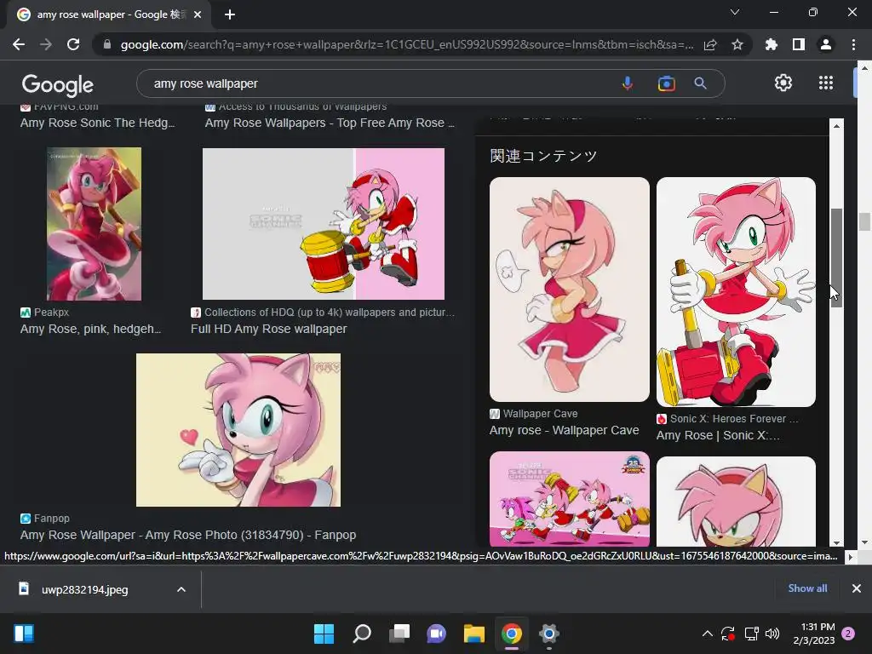Open the Extensions puzzle menu
This screenshot has width=872, height=654.
point(772,44)
